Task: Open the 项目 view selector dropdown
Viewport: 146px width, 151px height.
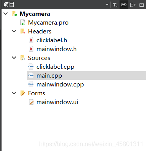Action: click(107, 5)
